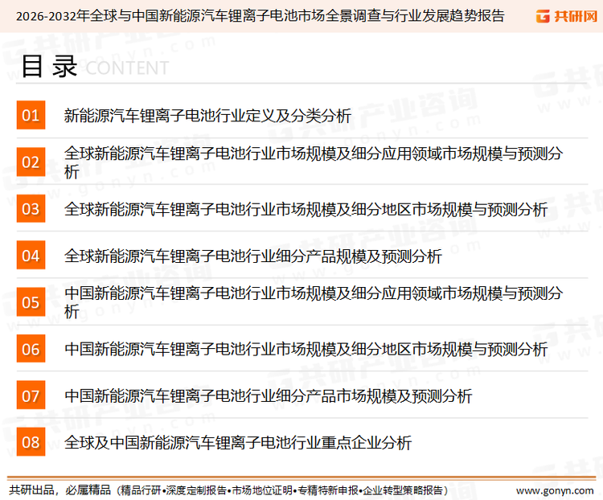Click the orange 08 chapter number box
This screenshot has height=500, width=603.
31,442
